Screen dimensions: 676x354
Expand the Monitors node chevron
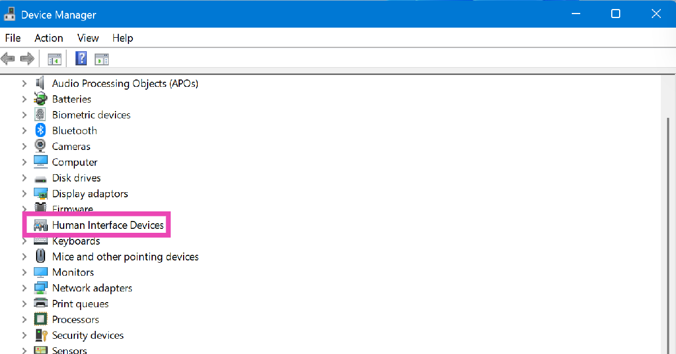click(x=24, y=272)
